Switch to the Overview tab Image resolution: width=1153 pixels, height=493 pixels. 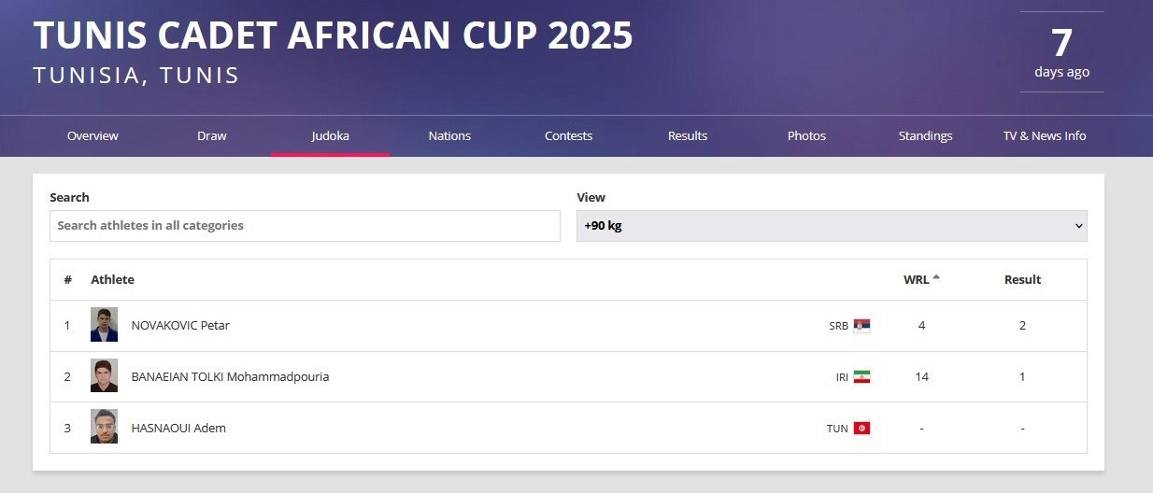click(93, 136)
